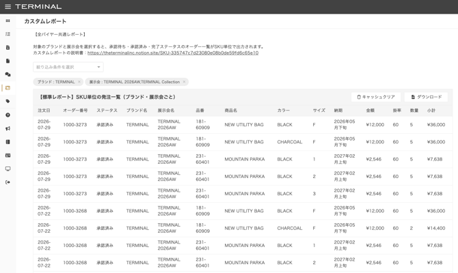Open the monitor display icon in sidebar

click(x=8, y=169)
